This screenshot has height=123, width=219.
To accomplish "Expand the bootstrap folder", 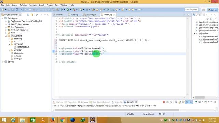I will point(9,39).
